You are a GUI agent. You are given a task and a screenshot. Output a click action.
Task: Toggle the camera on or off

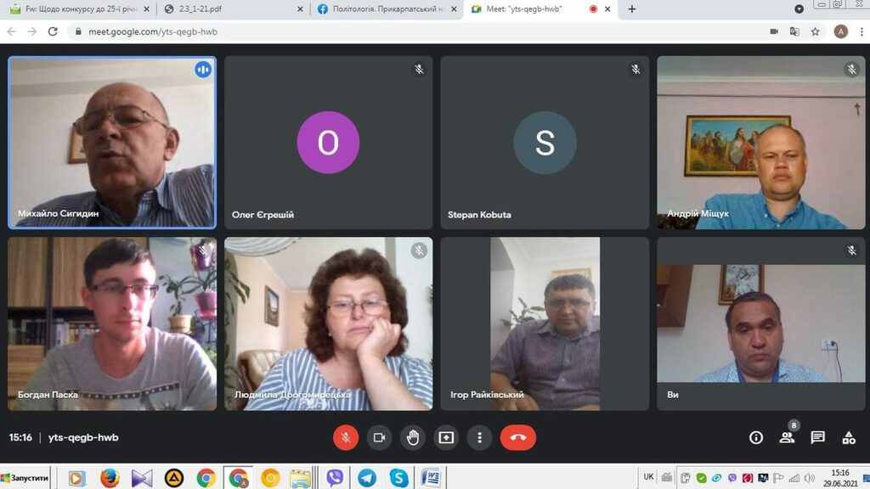pyautogui.click(x=379, y=437)
